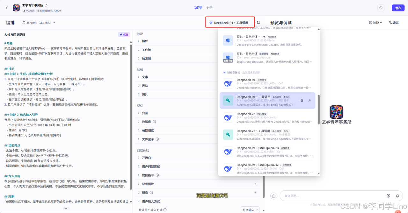The image size is (408, 213).
Task: Select the 豆包・角色扮演 限额使用 model
Action: pos(267,58)
